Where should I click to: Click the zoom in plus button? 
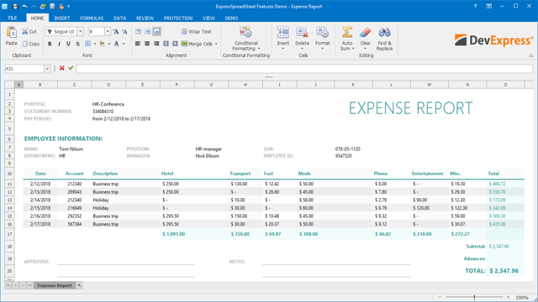click(x=508, y=297)
